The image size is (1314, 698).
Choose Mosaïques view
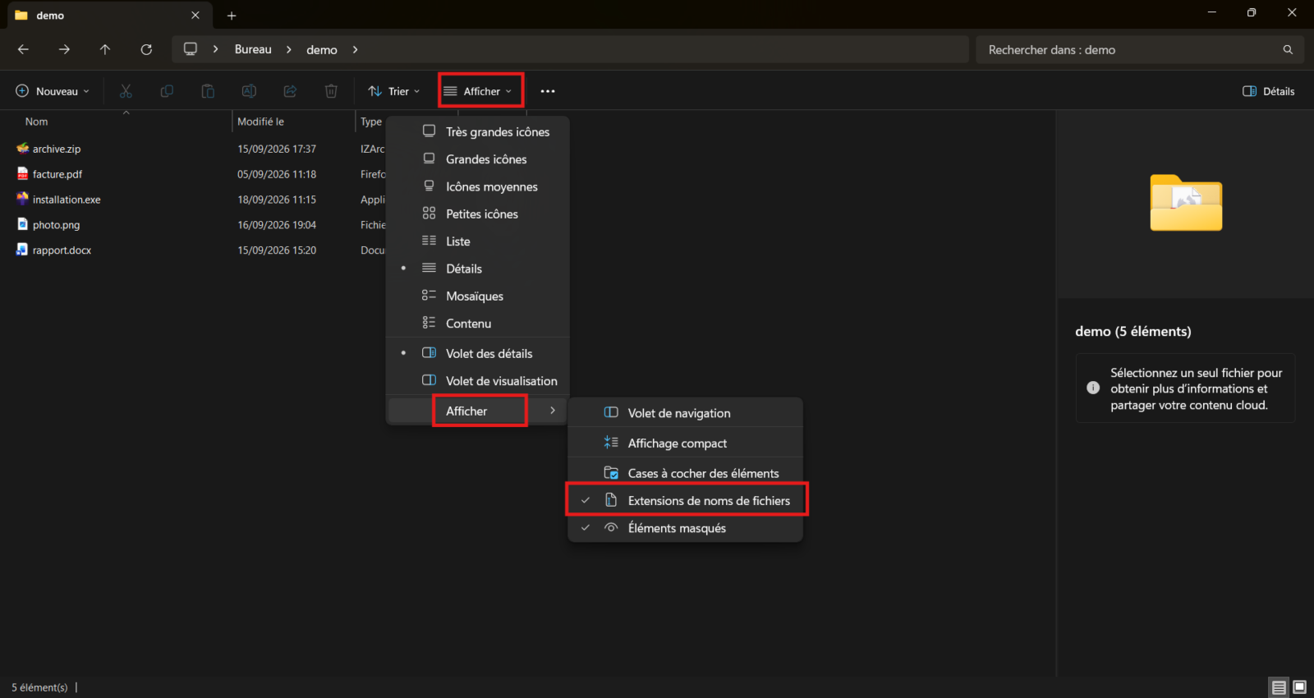(x=478, y=296)
